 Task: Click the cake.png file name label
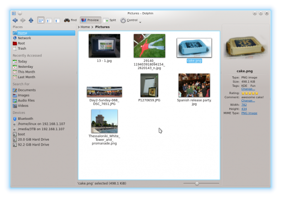pos(194,61)
